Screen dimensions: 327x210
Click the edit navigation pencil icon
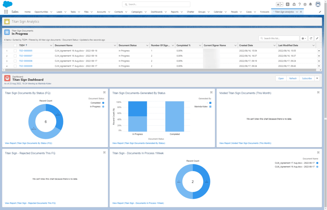pyautogui.click(x=320, y=12)
